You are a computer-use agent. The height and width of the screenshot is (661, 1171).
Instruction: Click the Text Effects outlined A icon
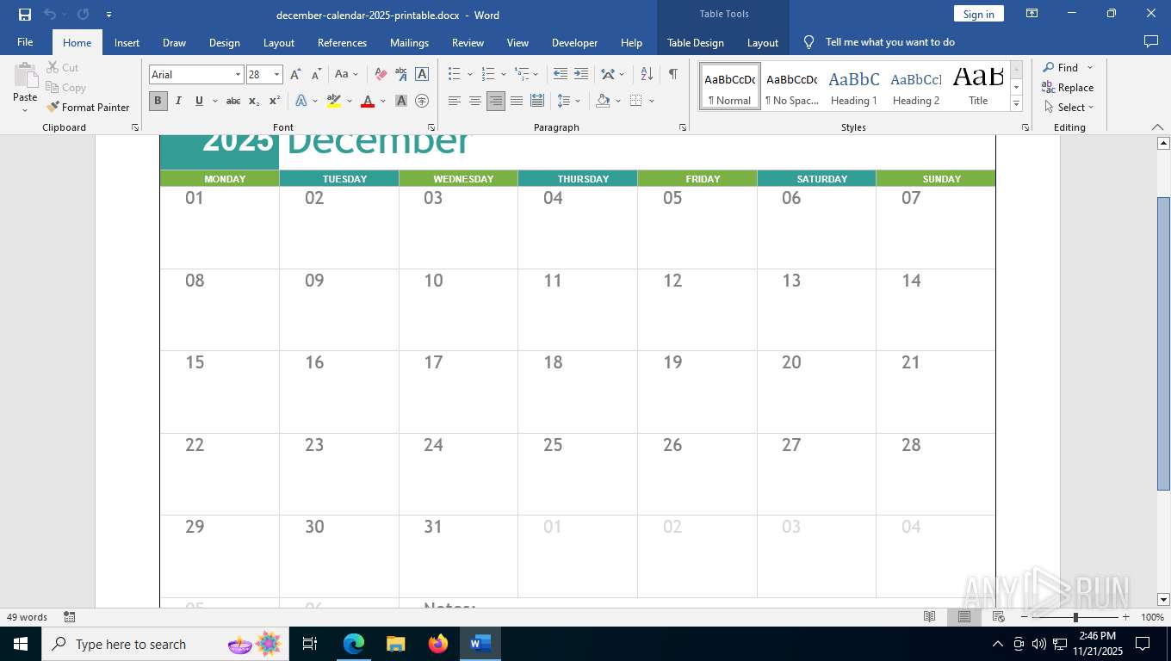click(x=301, y=101)
